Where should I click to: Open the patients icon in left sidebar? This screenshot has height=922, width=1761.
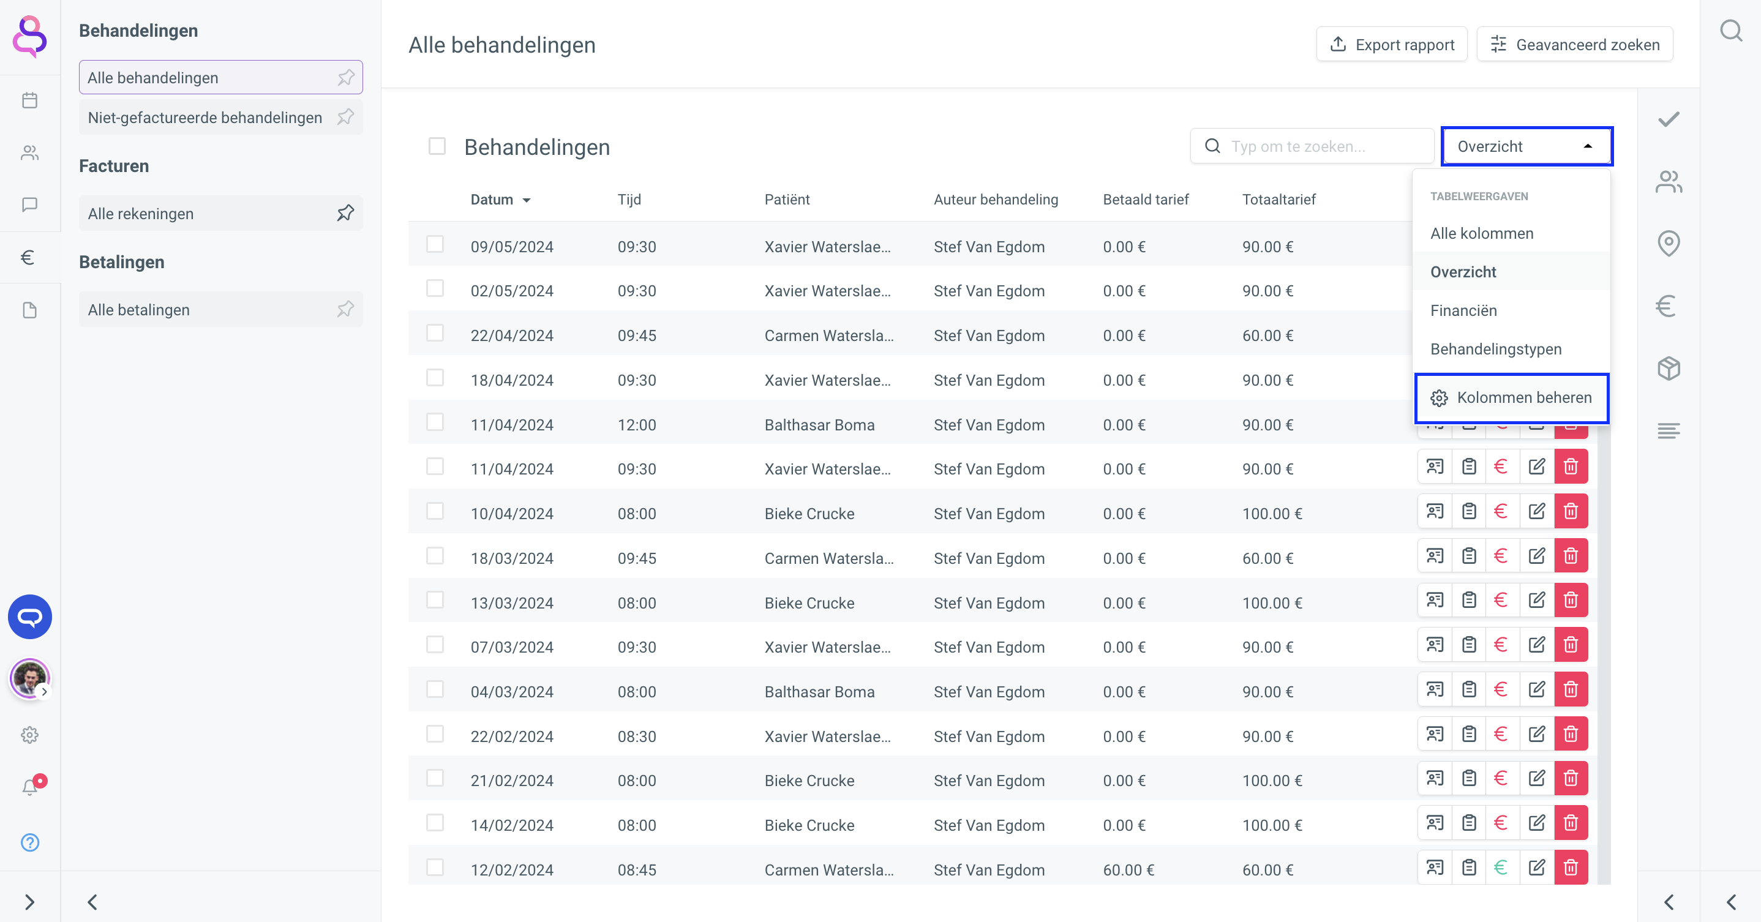coord(29,152)
